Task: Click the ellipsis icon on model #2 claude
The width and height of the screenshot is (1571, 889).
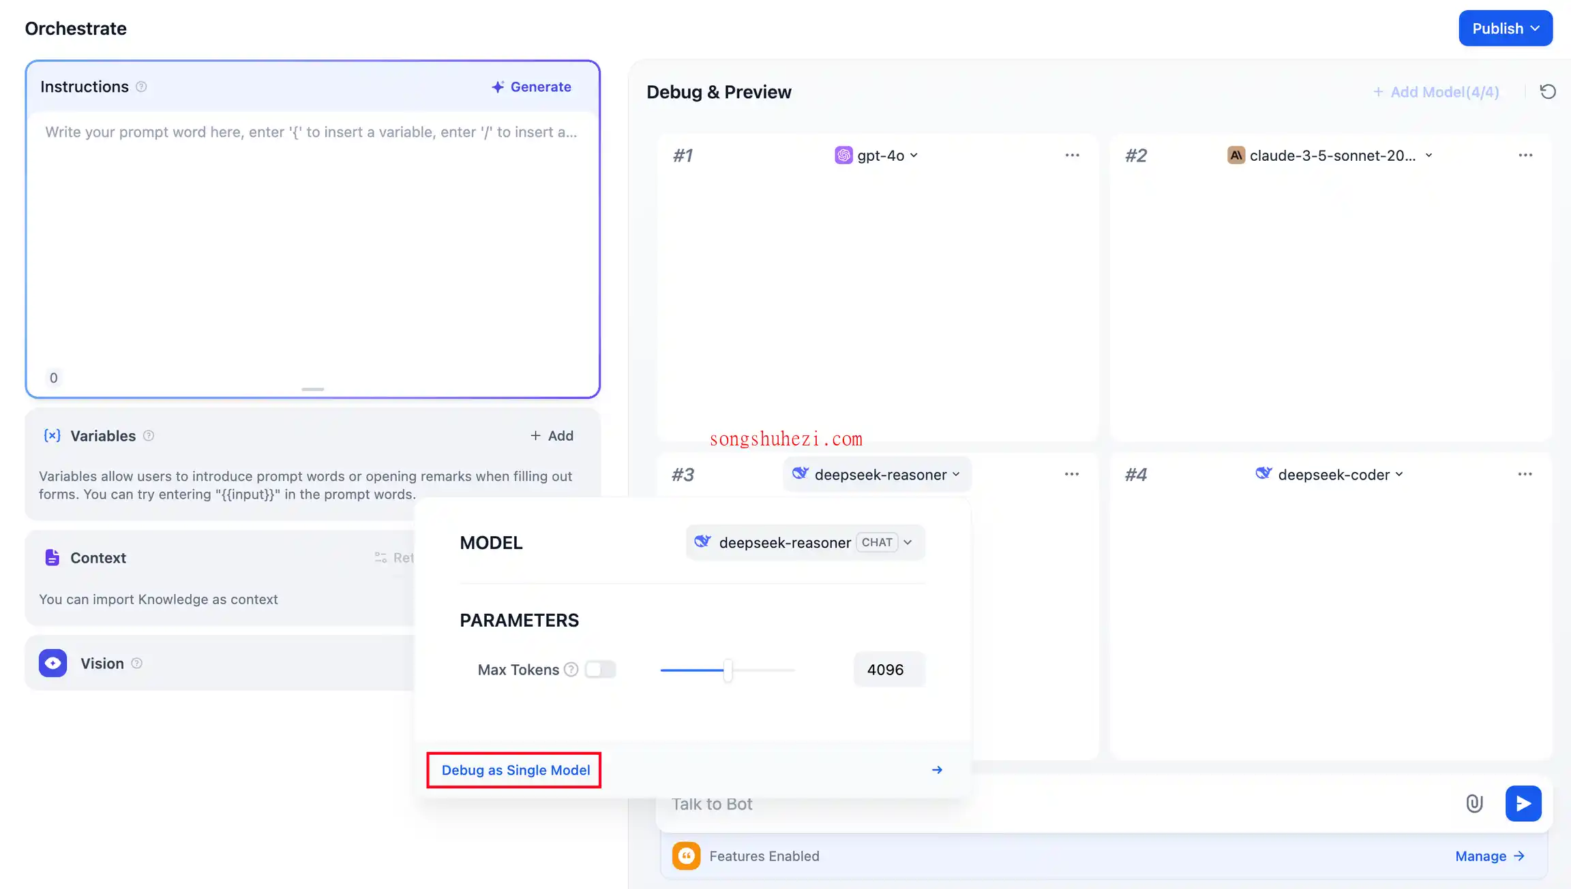Action: 1525,155
